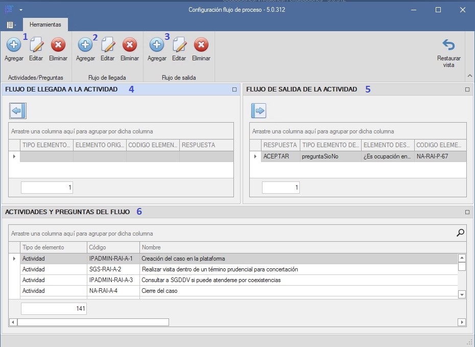The width and height of the screenshot is (475, 347).
Task: Minimize the Actividades y preguntas del flujo panel
Action: coord(466,212)
